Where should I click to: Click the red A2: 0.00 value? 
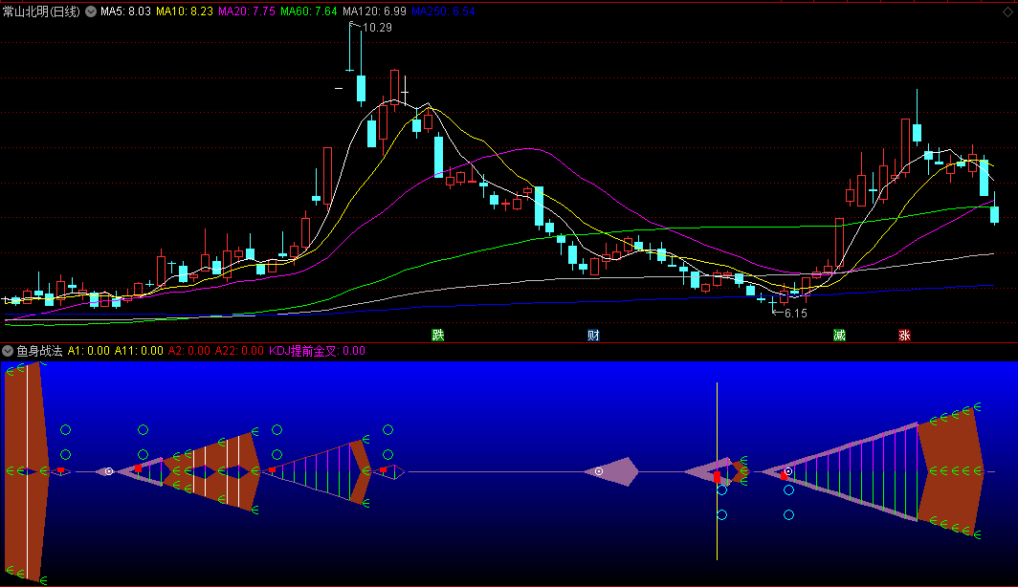tap(188, 351)
